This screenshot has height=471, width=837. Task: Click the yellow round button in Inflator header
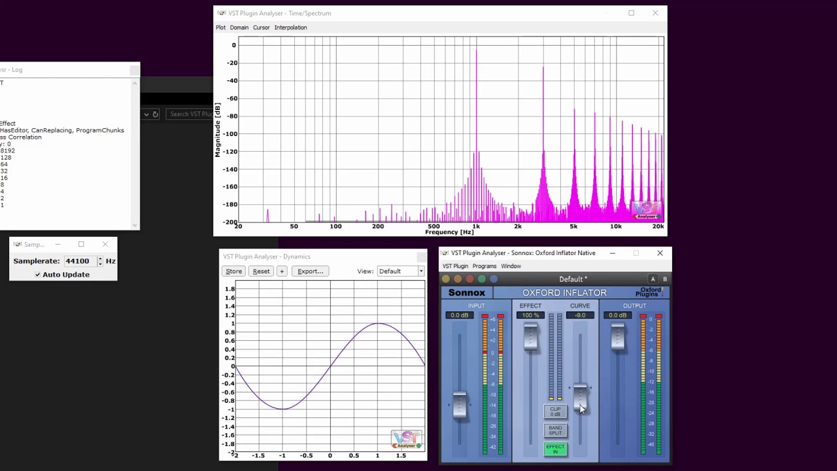[446, 279]
